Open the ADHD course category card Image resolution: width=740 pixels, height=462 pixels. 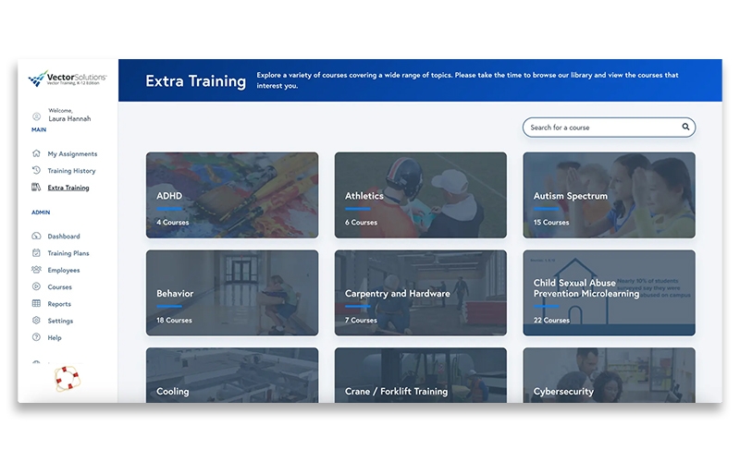coord(232,195)
